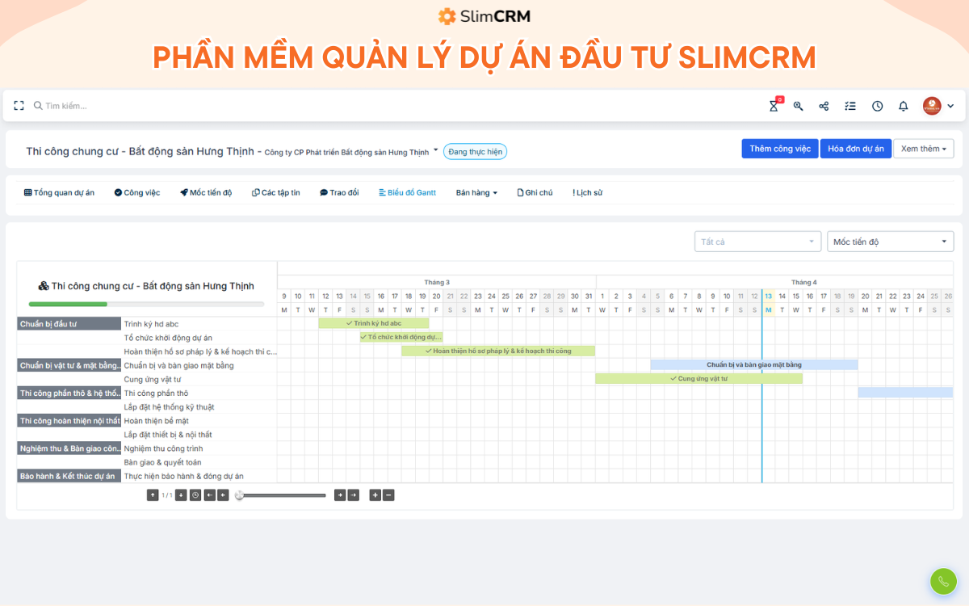Screen dimensions: 969x606
Task: Open the fullscreen view icon
Action: click(x=19, y=105)
